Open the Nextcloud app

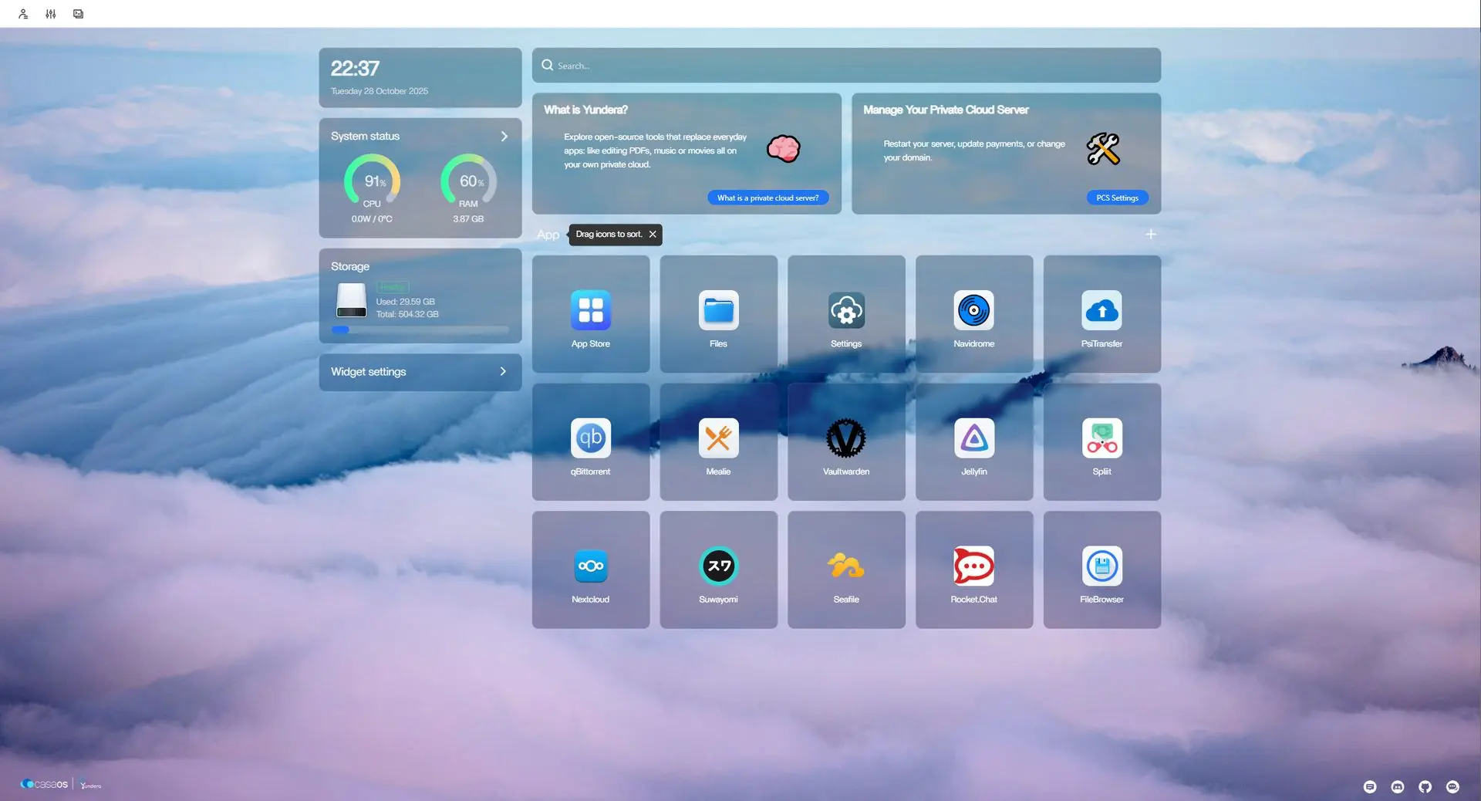pyautogui.click(x=590, y=567)
